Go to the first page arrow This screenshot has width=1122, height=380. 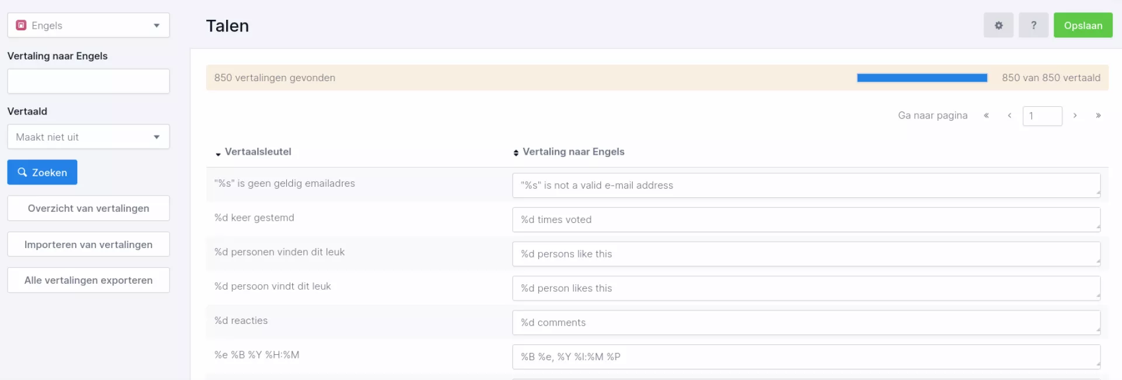point(986,116)
